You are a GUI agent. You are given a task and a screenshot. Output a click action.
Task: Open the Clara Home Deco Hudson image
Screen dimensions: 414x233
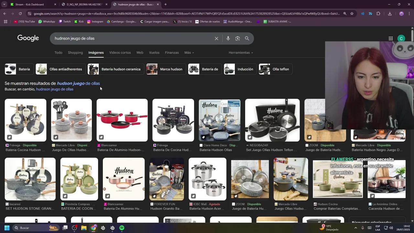(x=219, y=120)
